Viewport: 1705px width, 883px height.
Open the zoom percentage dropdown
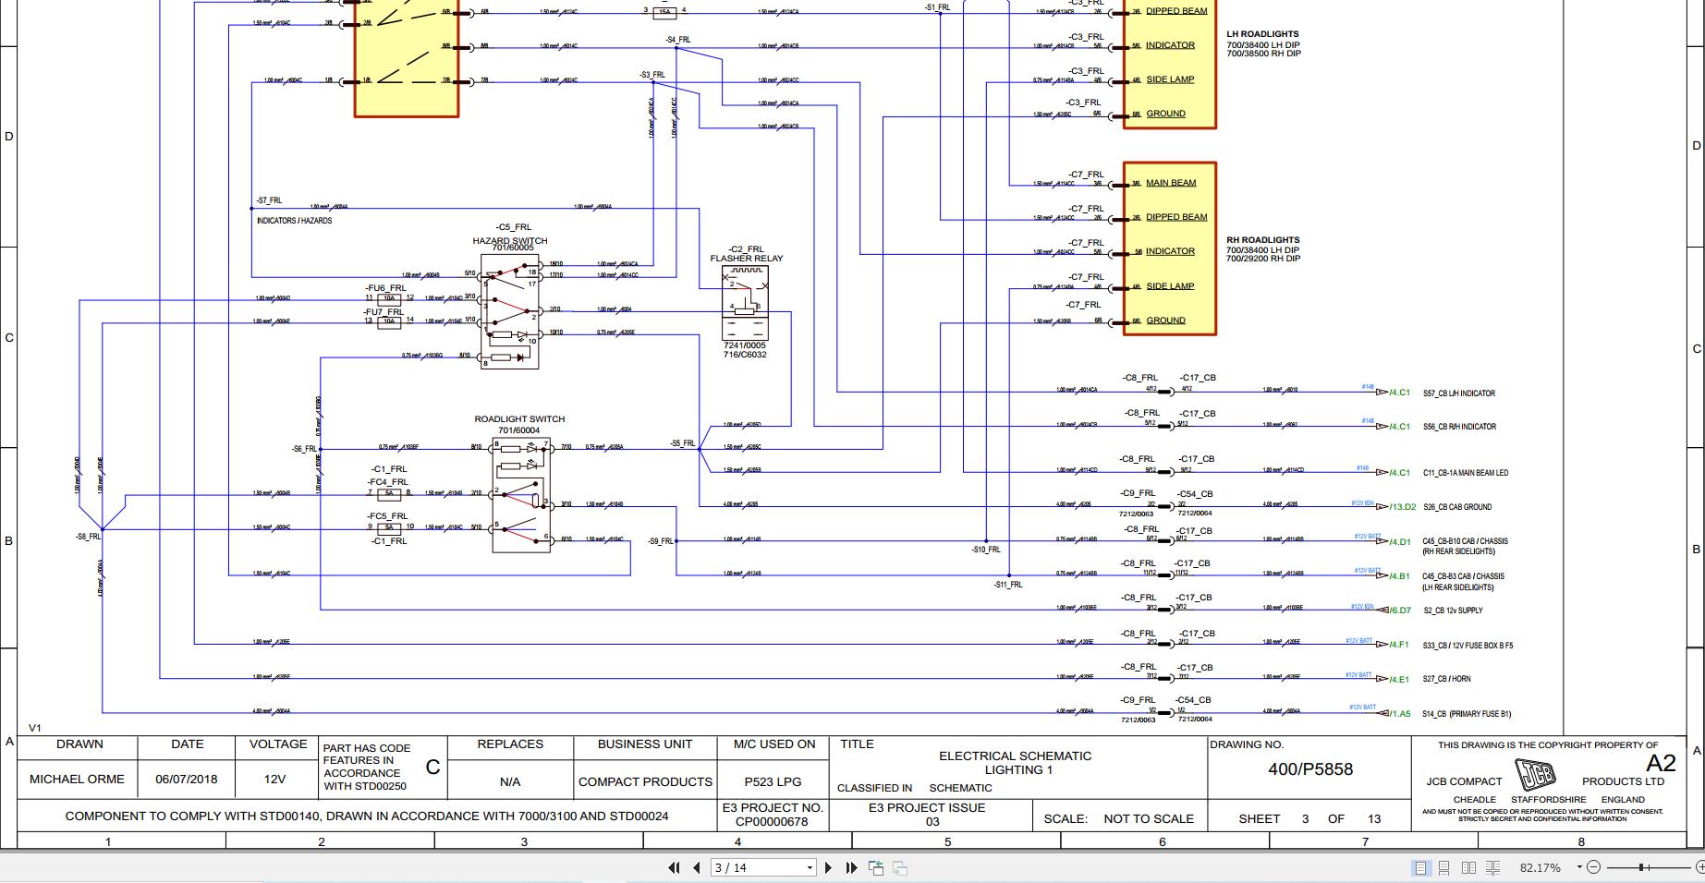pos(1579,867)
